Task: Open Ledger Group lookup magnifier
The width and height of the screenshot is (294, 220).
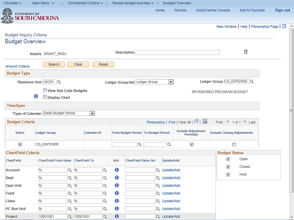Action: [x=252, y=82]
